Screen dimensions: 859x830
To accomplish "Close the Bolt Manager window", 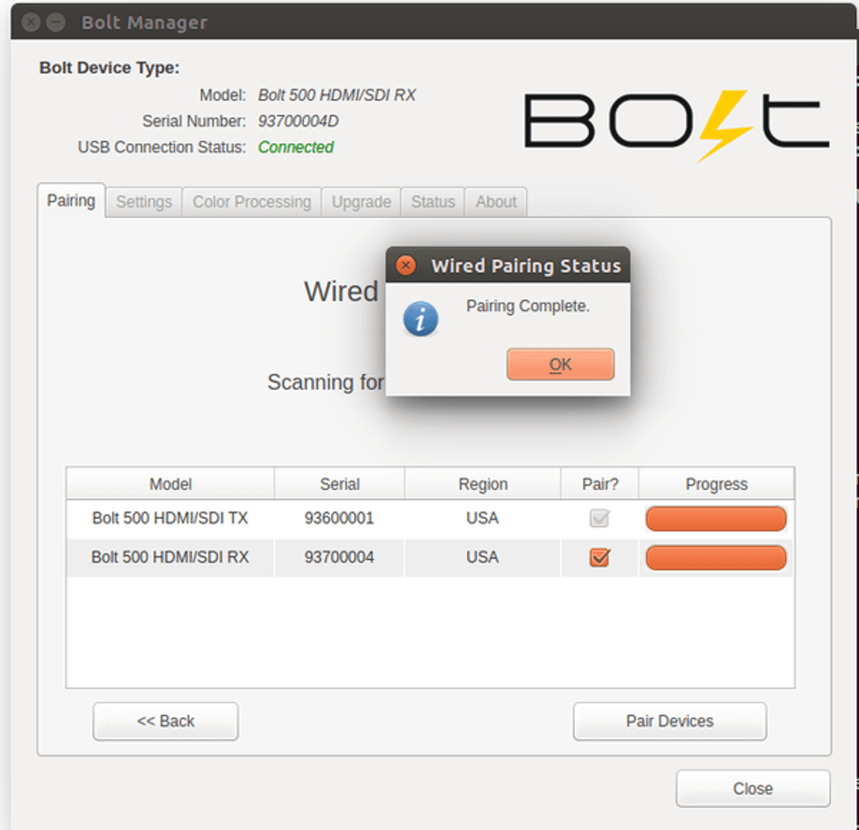I will [32, 23].
